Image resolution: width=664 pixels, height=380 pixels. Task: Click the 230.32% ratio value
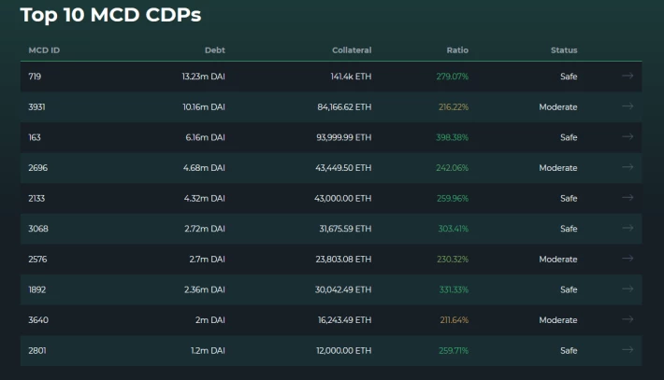click(453, 260)
